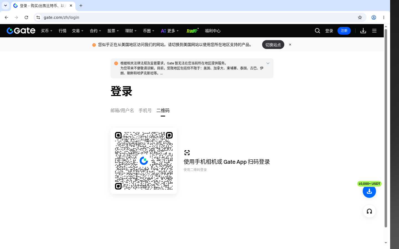Click the orange warning icon in top banner
Viewport: 399px width, 249px height.
click(x=94, y=45)
